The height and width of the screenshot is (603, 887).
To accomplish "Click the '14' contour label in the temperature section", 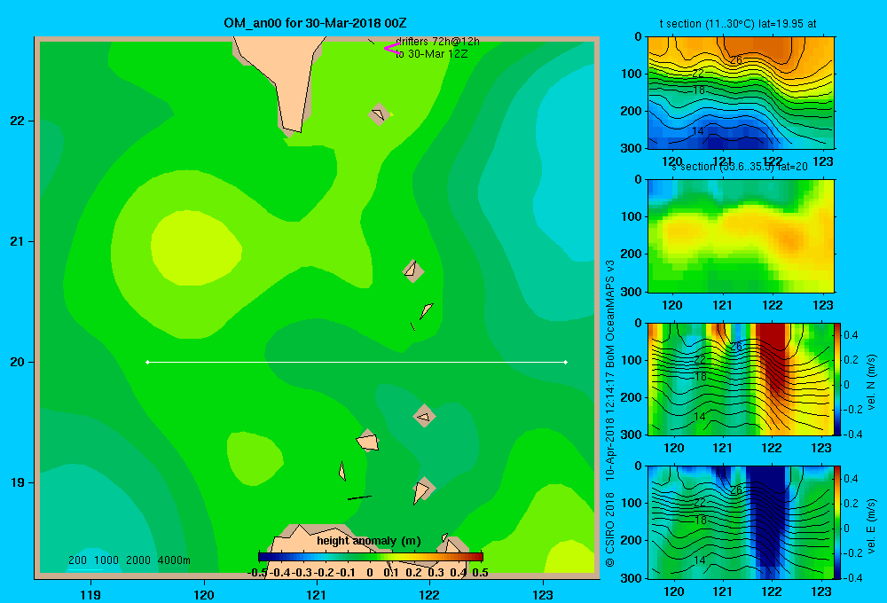I will (697, 130).
